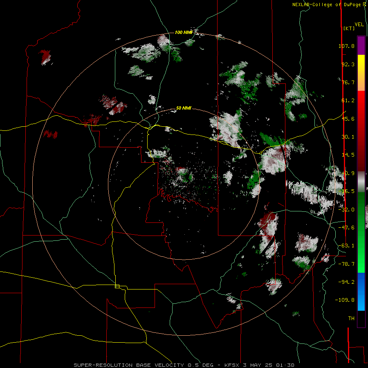This screenshot has height=368, width=368.
Task: Click the 61.2 value on velocity scale
Action: point(348,101)
